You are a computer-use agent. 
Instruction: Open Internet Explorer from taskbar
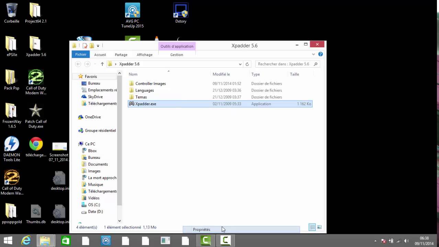[x=26, y=240]
